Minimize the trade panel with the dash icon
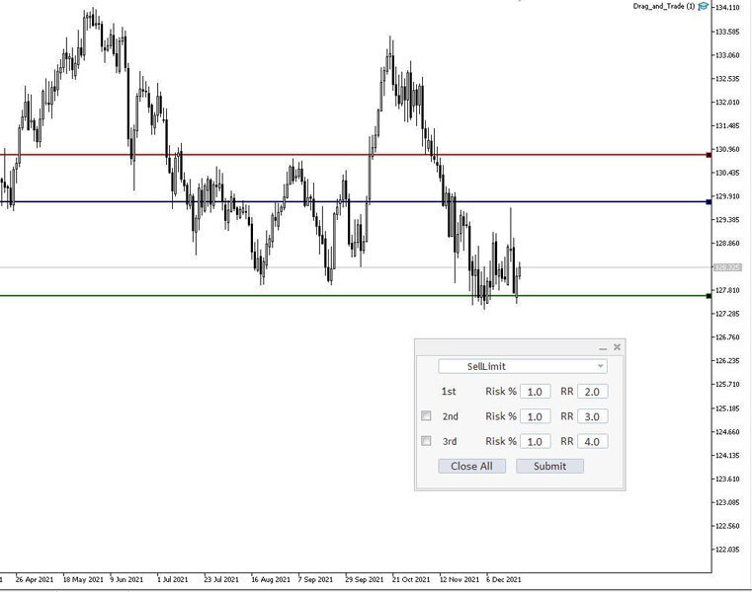 point(603,348)
